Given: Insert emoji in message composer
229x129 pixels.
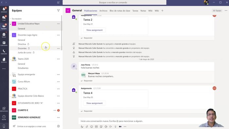Looking at the screenshot, I should point(92,126).
